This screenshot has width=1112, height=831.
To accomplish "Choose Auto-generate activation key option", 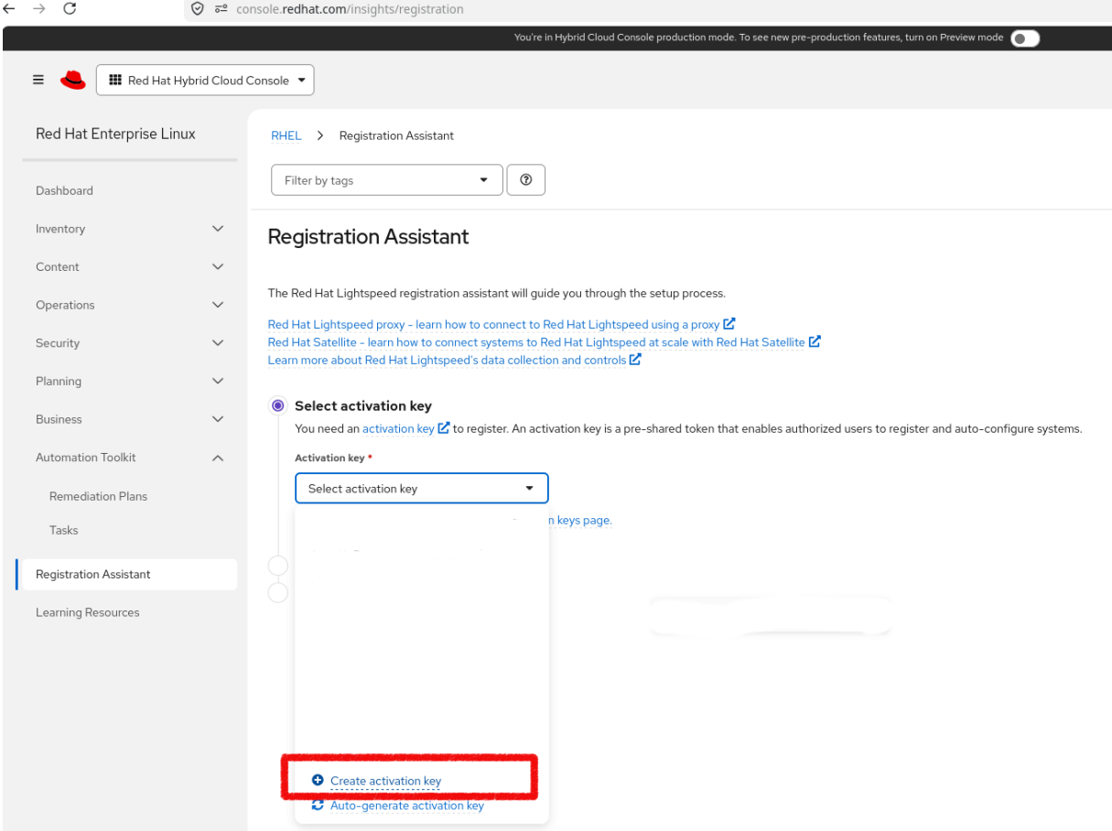I will coord(407,805).
